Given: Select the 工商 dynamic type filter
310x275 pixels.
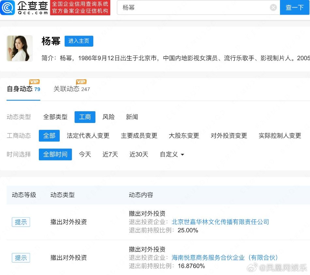Looking at the screenshot, I should 85,117.
